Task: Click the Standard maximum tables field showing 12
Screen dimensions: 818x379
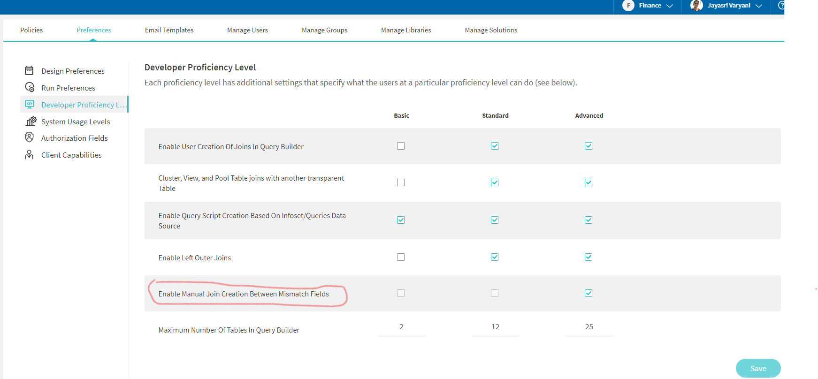Action: click(x=495, y=327)
